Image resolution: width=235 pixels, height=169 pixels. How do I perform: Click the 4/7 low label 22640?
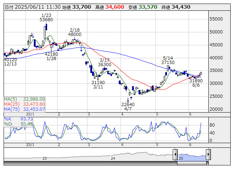tap(128, 105)
